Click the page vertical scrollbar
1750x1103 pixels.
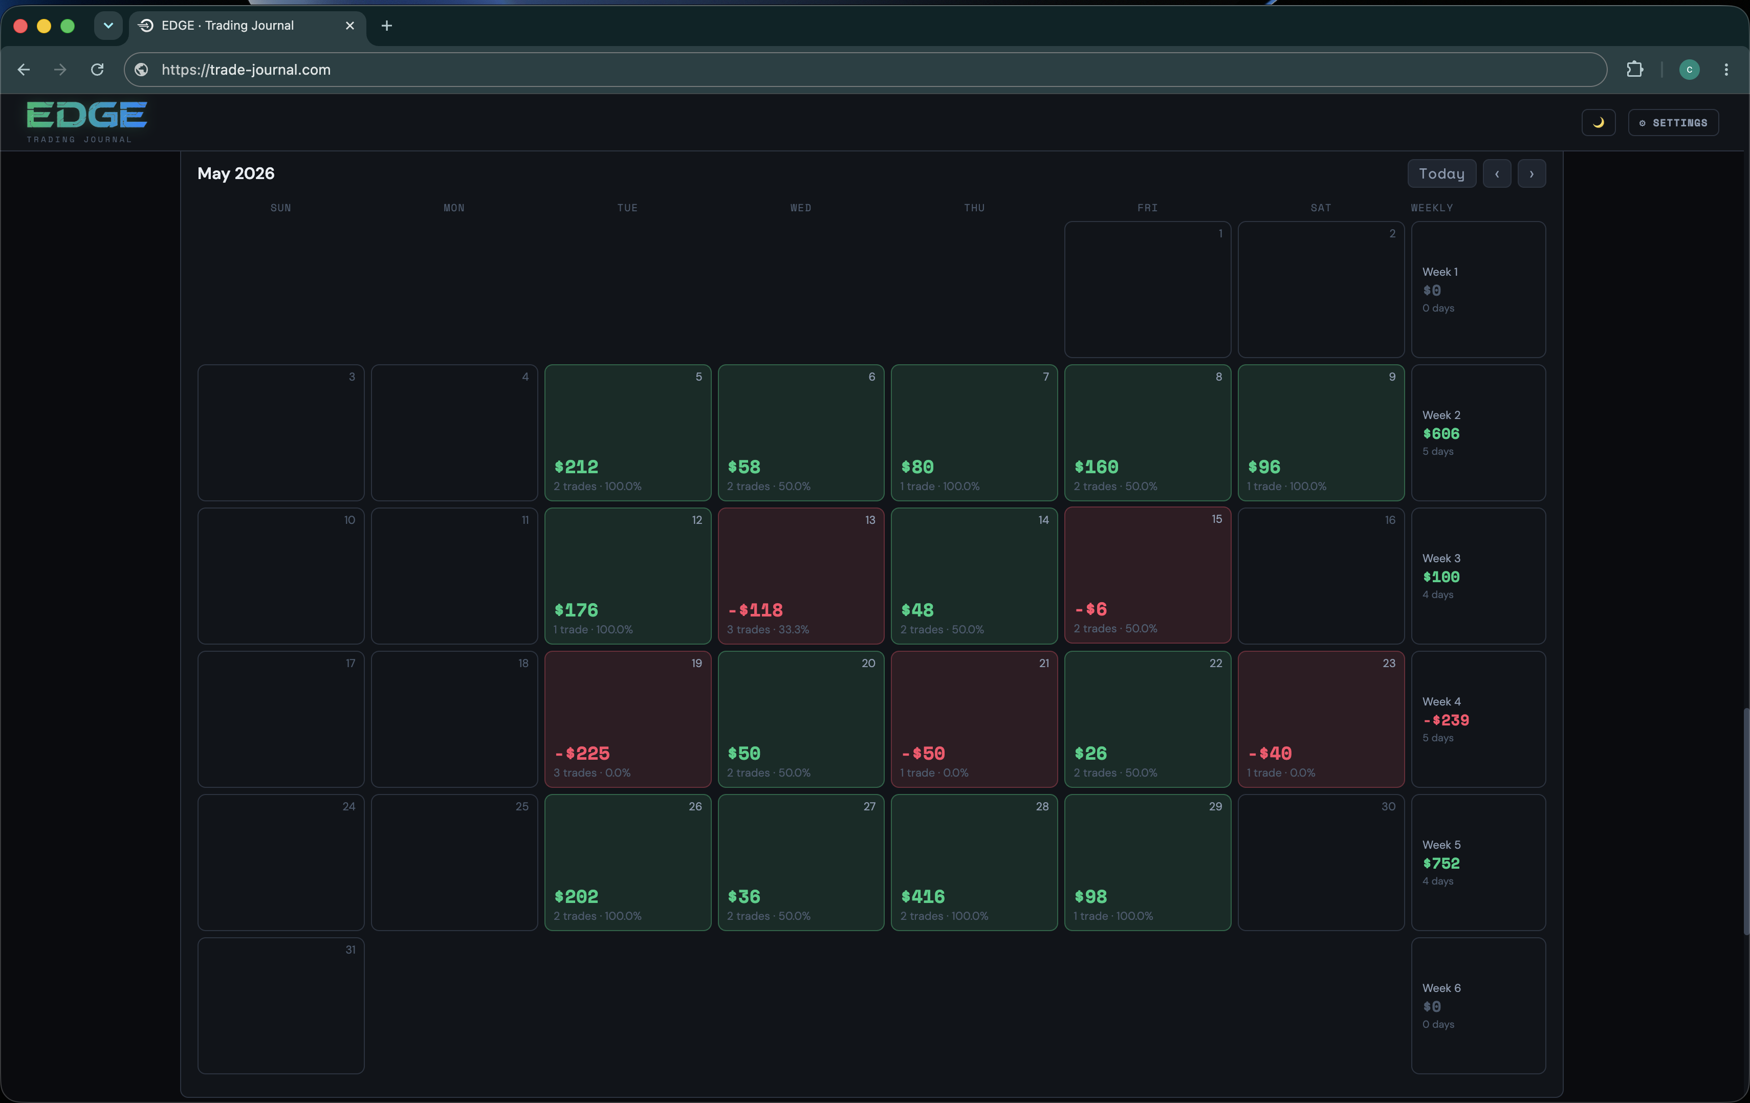(x=1745, y=821)
